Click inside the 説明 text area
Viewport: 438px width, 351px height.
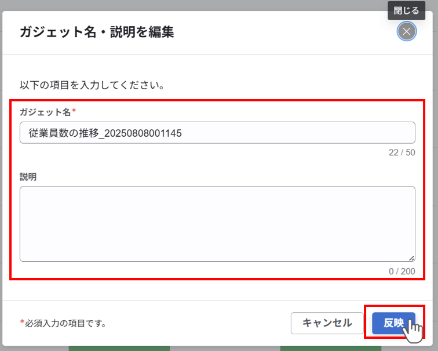click(217, 224)
